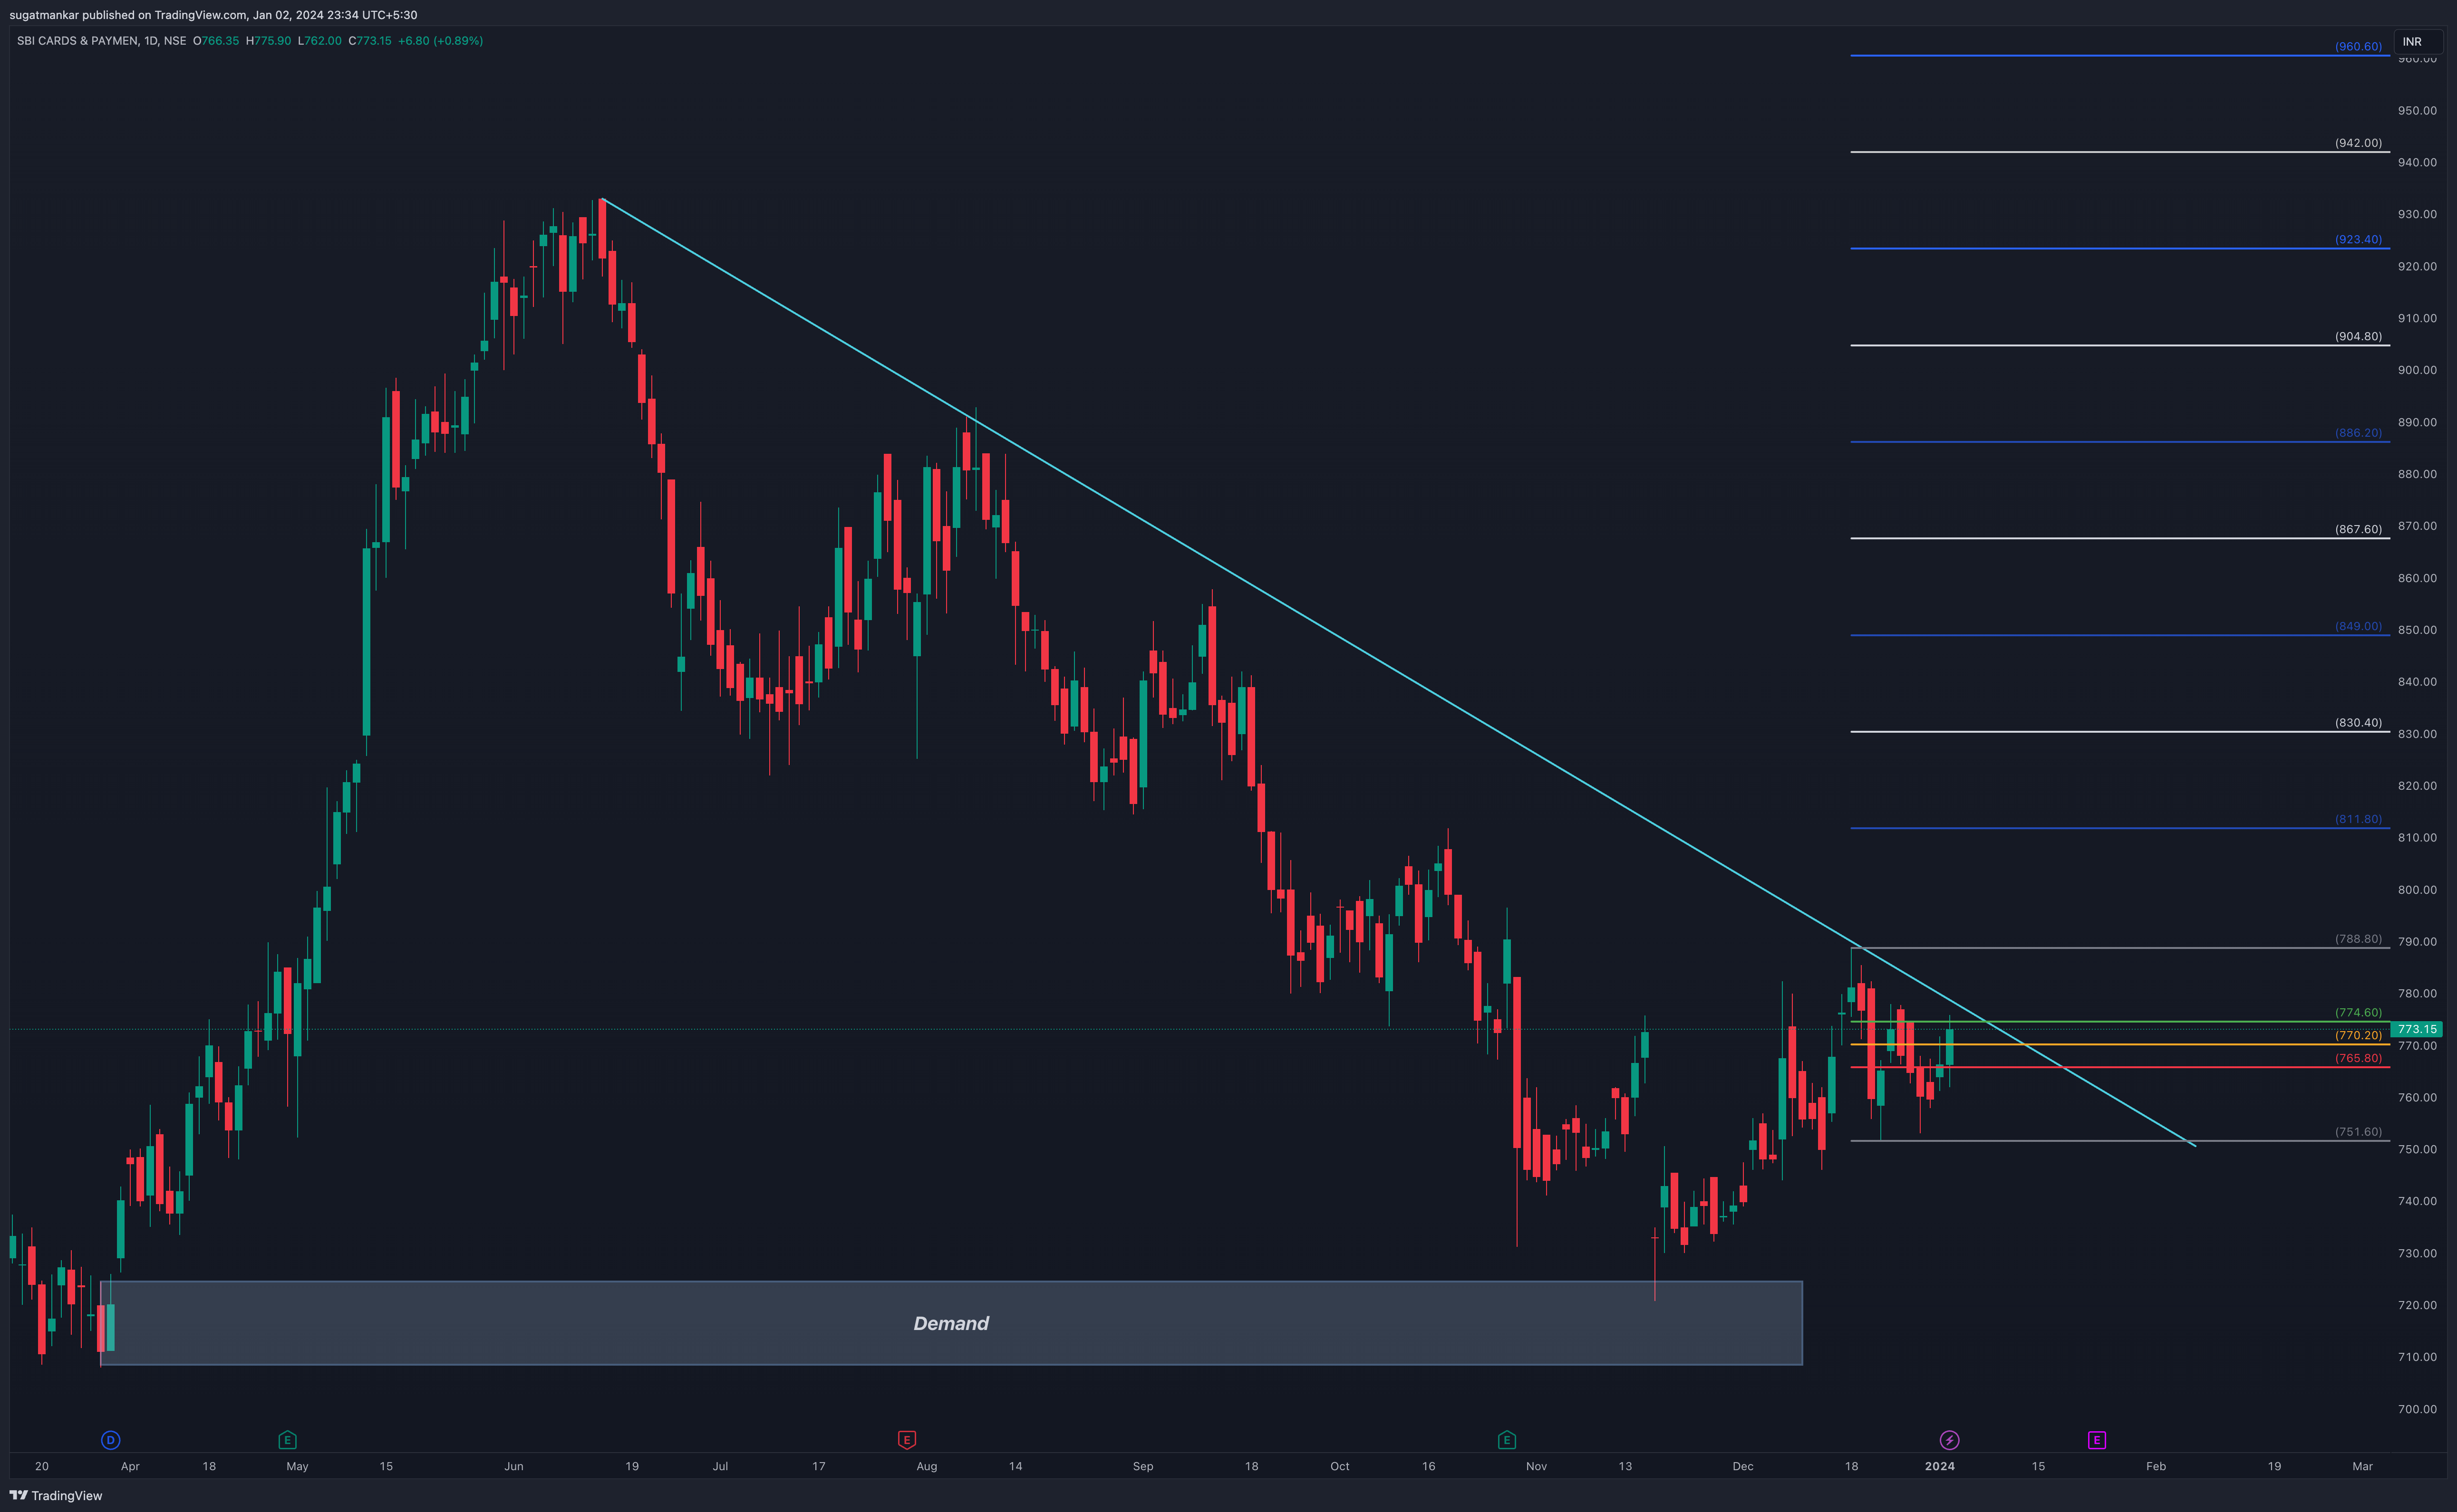The height and width of the screenshot is (1512, 2457).
Task: Open the red earnings marker before Aug
Action: coord(906,1440)
